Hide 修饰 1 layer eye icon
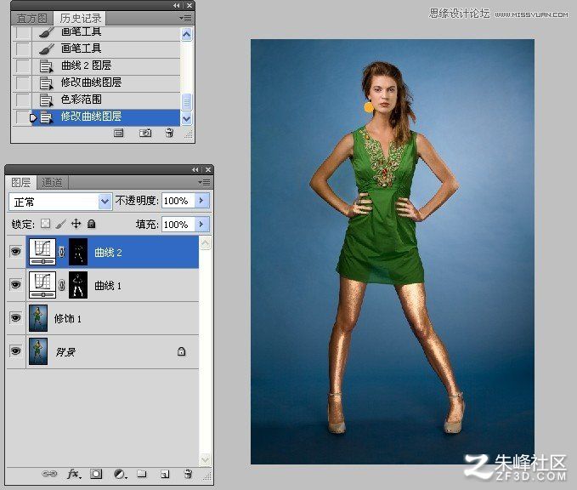The width and height of the screenshot is (577, 490). pos(15,318)
